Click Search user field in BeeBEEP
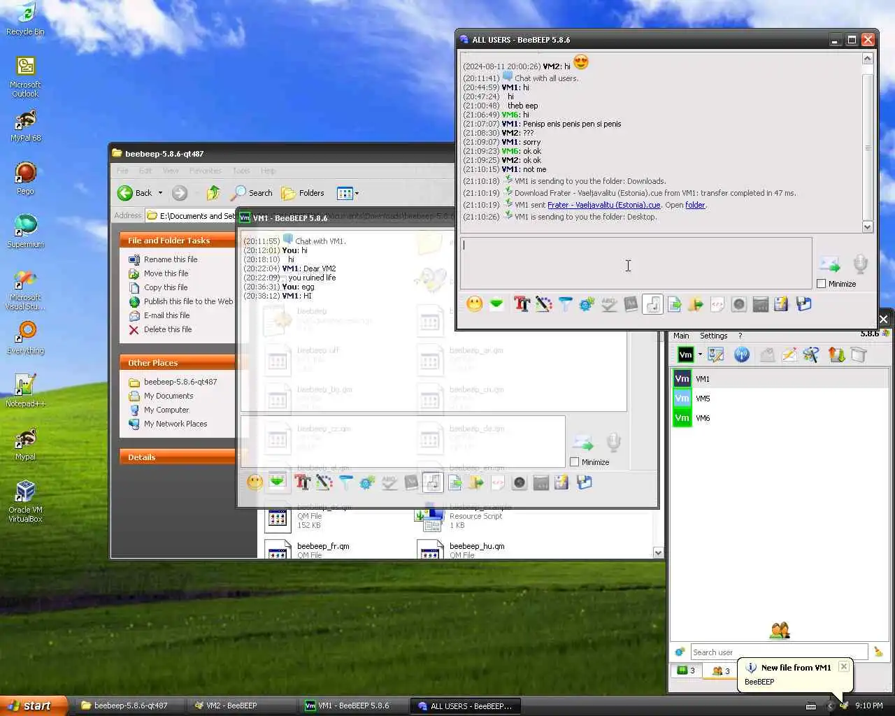Viewport: 895px width, 716px height. coord(779,652)
